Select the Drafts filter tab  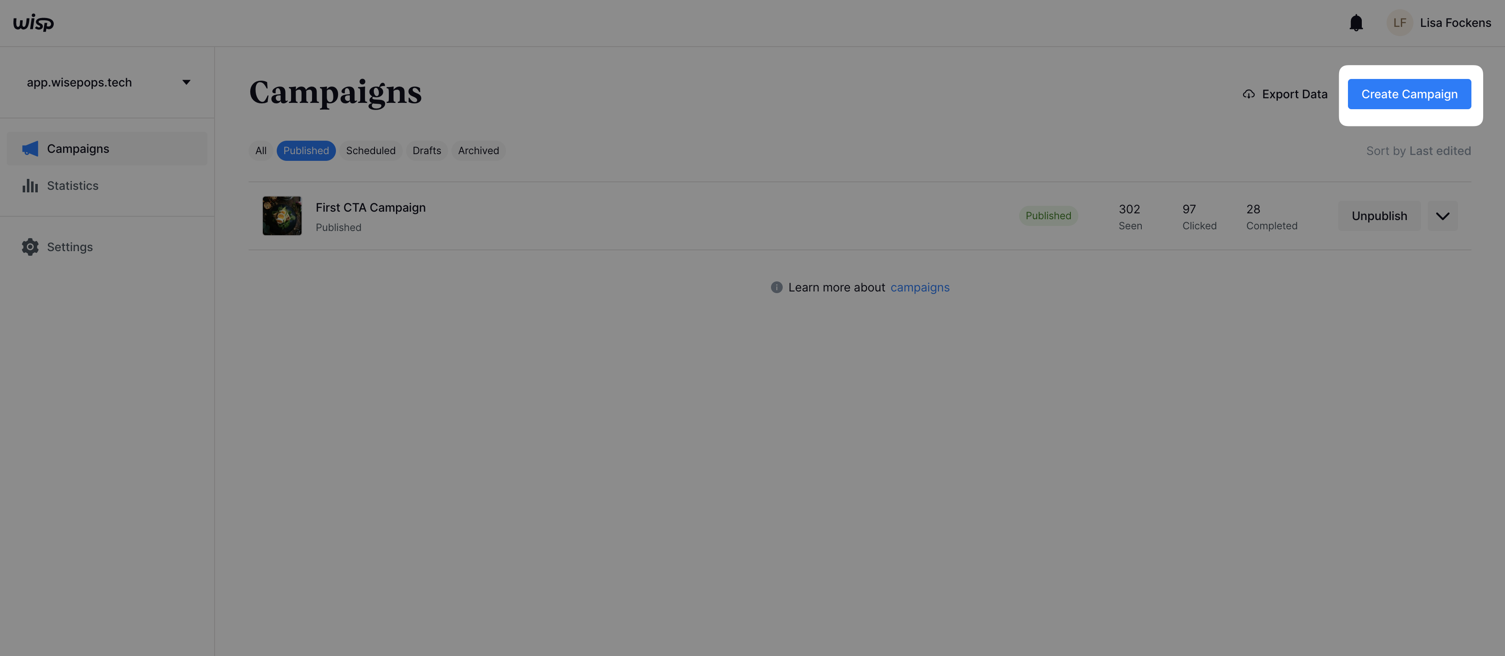(427, 151)
